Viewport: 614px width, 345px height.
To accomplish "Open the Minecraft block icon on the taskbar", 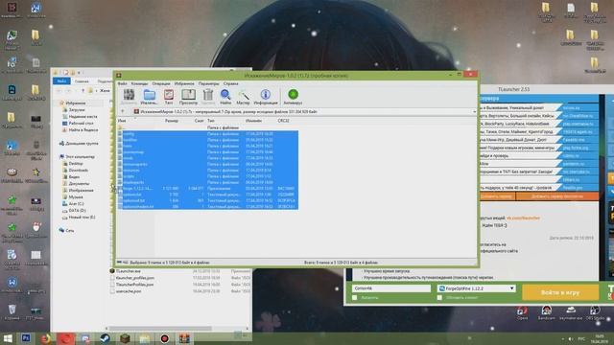I will tap(125, 338).
